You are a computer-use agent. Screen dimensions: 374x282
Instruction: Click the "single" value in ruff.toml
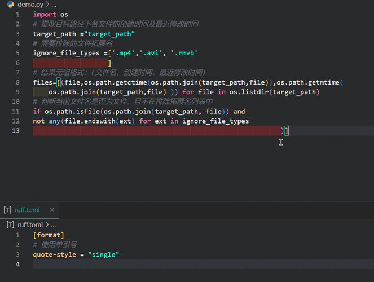tap(104, 254)
